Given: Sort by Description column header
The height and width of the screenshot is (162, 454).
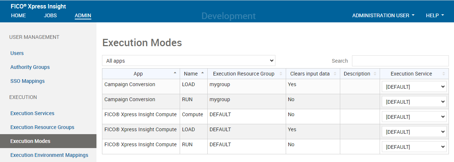Looking at the screenshot, I should 357,74.
